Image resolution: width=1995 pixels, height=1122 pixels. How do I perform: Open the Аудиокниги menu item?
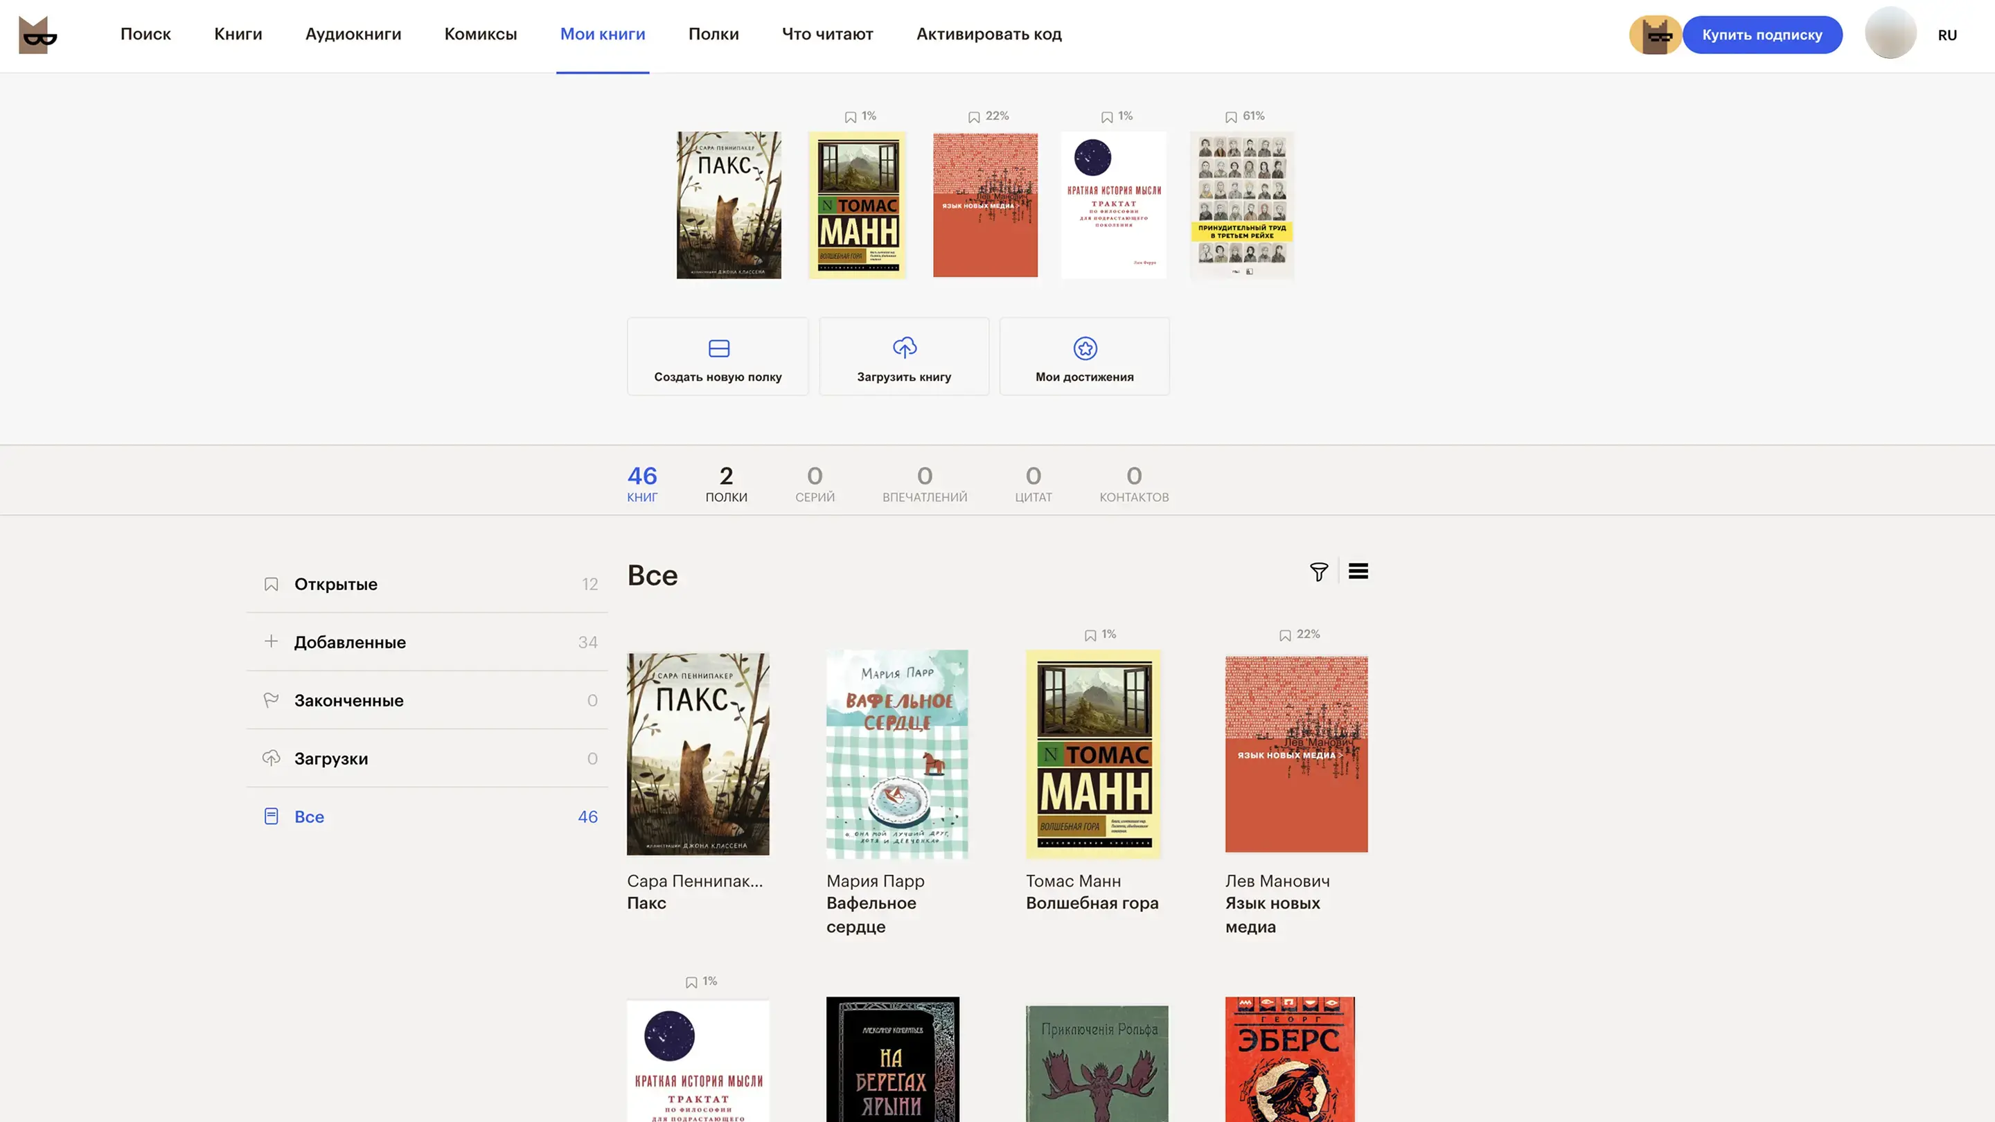[353, 34]
